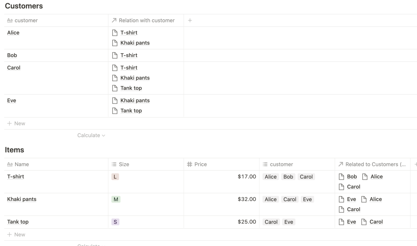
Task: Click the relation arrow on Related to Customers column
Action: (341, 164)
